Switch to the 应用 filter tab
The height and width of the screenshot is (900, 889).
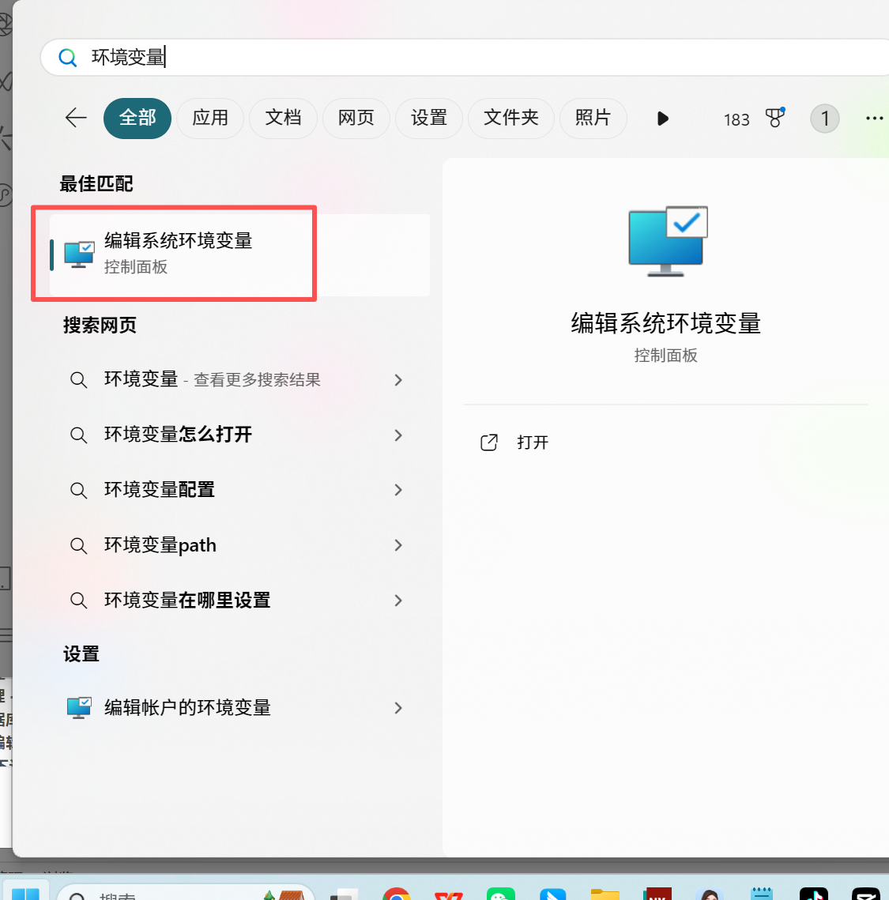(210, 118)
